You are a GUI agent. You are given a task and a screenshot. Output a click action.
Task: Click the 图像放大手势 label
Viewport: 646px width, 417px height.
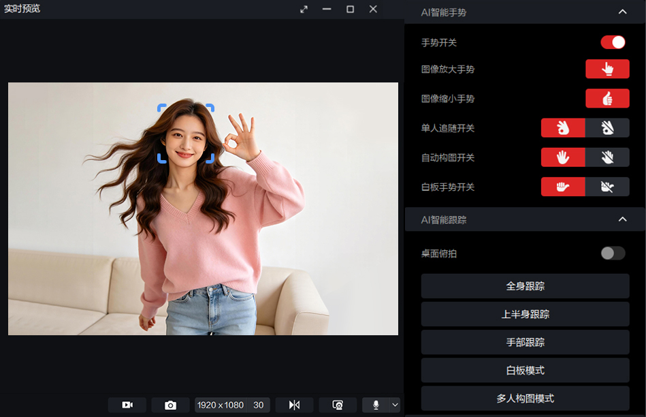coord(448,69)
